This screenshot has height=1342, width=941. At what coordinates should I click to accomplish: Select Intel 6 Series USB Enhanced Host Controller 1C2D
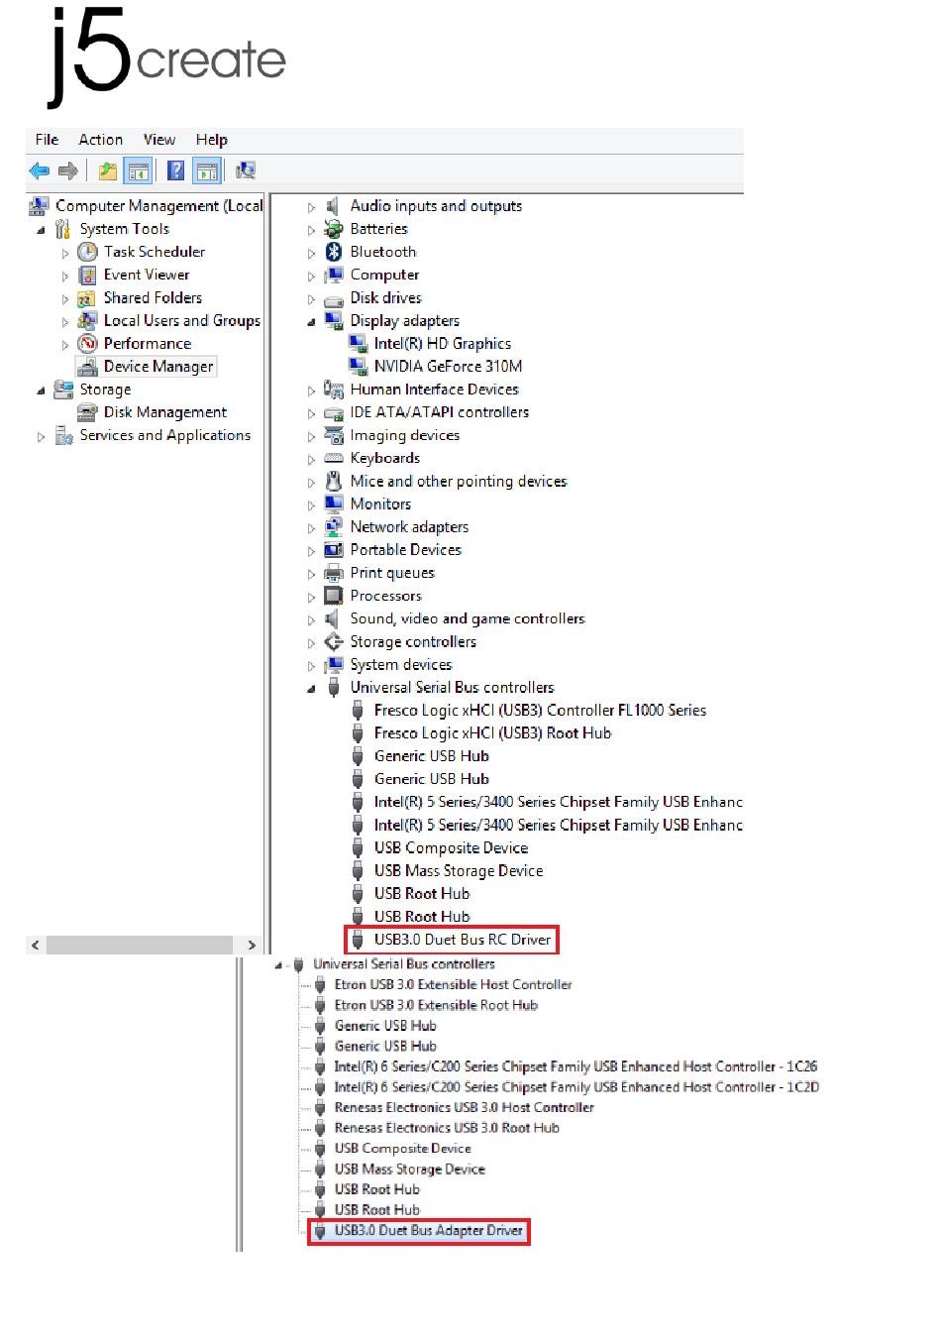(576, 1087)
